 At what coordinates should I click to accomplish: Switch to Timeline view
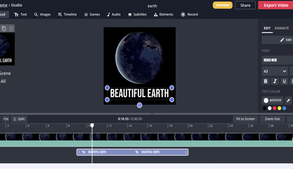[x=67, y=14]
